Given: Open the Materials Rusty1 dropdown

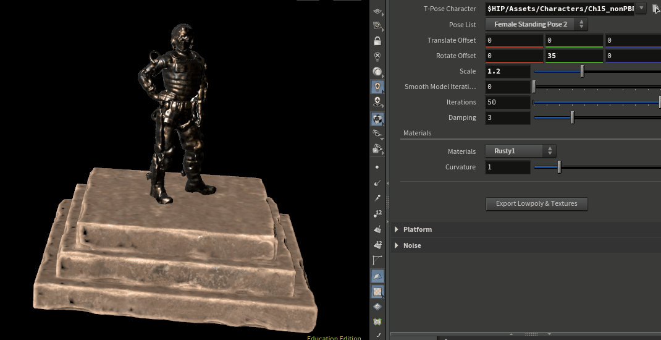Looking at the screenshot, I should tap(521, 151).
